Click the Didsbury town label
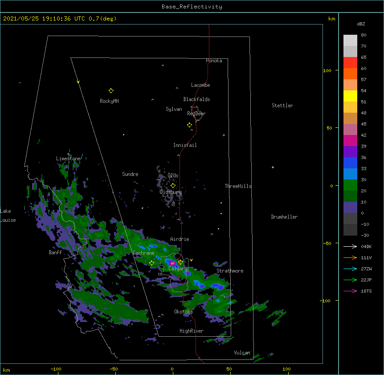Viewport: 384px width, 375px height. click(171, 192)
